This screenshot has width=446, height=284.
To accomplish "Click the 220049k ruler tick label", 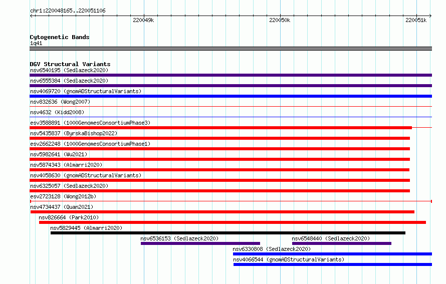I will click(x=143, y=20).
